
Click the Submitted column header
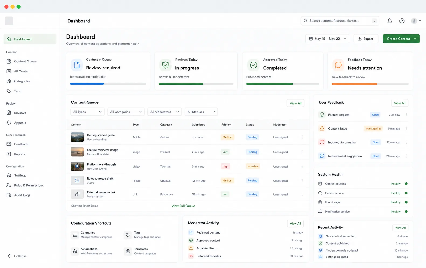point(199,125)
